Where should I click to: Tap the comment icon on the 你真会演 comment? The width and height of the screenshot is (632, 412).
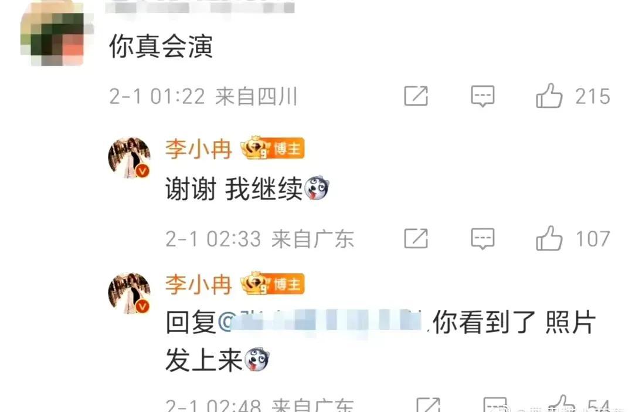click(x=483, y=96)
